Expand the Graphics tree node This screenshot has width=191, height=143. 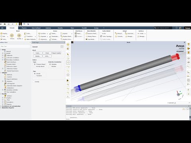[x=3, y=98]
